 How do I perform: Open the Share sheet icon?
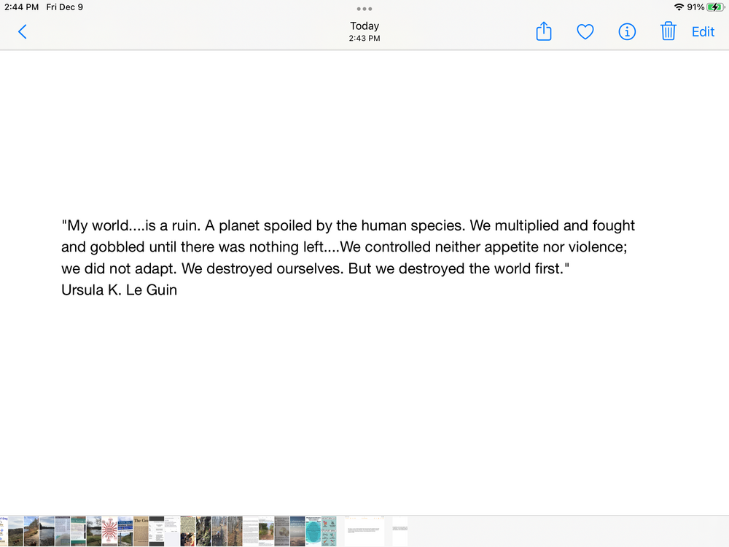(x=544, y=31)
